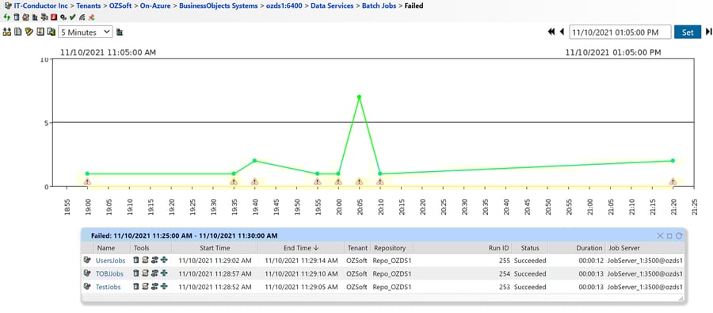Click the trash can icon in top toolbar
713x313 pixels.
[x=17, y=17]
